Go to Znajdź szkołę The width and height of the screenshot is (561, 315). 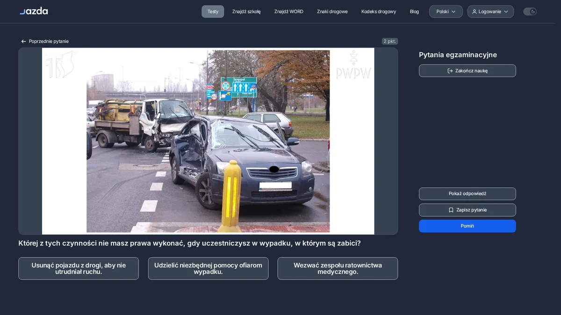pyautogui.click(x=246, y=12)
